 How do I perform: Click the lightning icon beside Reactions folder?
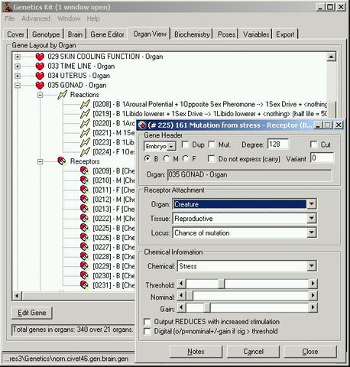pyautogui.click(x=63, y=95)
